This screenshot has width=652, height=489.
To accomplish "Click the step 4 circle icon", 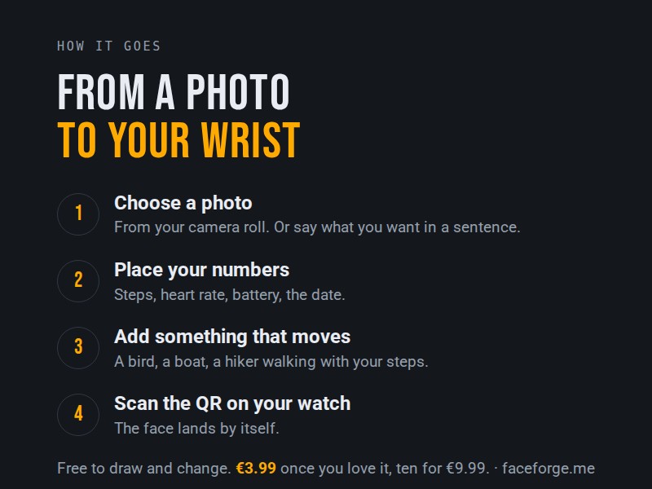I will pyautogui.click(x=78, y=415).
